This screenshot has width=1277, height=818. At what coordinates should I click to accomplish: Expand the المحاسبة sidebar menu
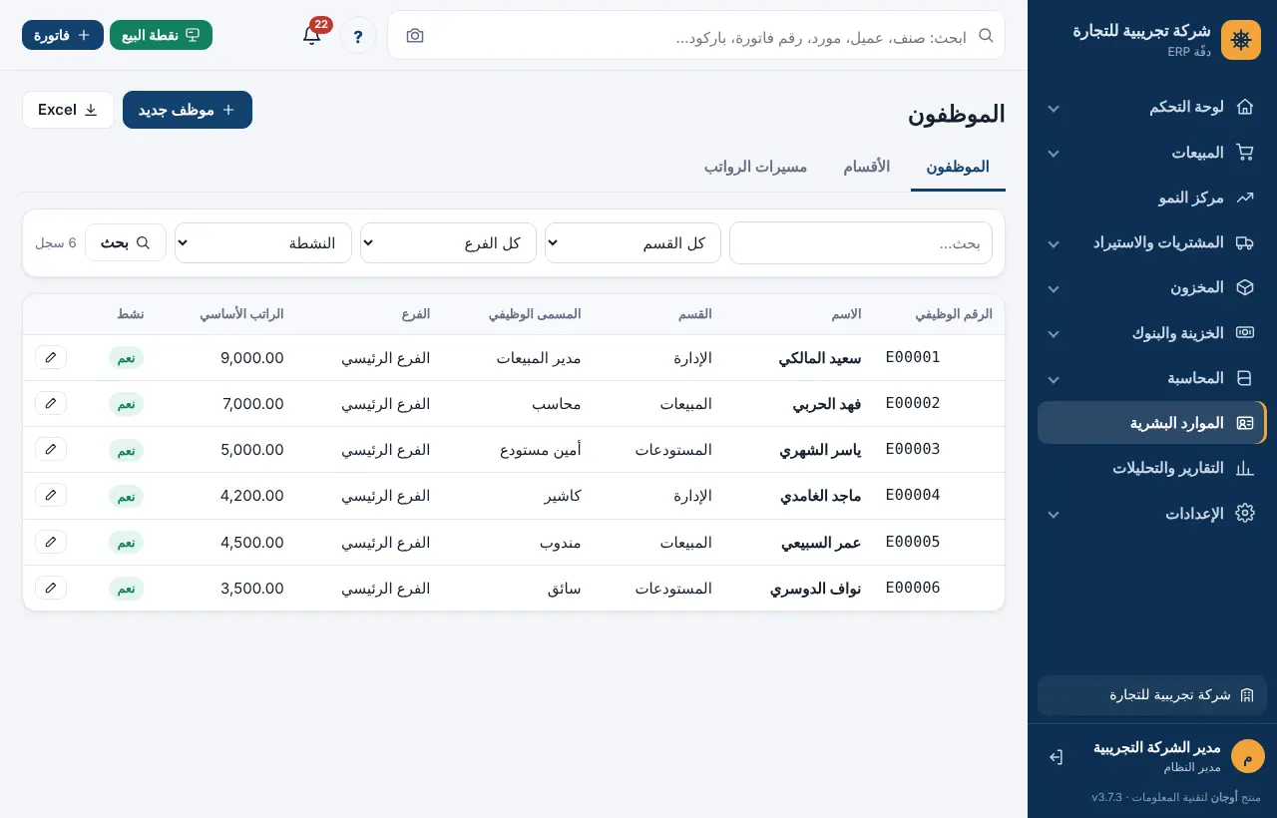click(x=1152, y=378)
